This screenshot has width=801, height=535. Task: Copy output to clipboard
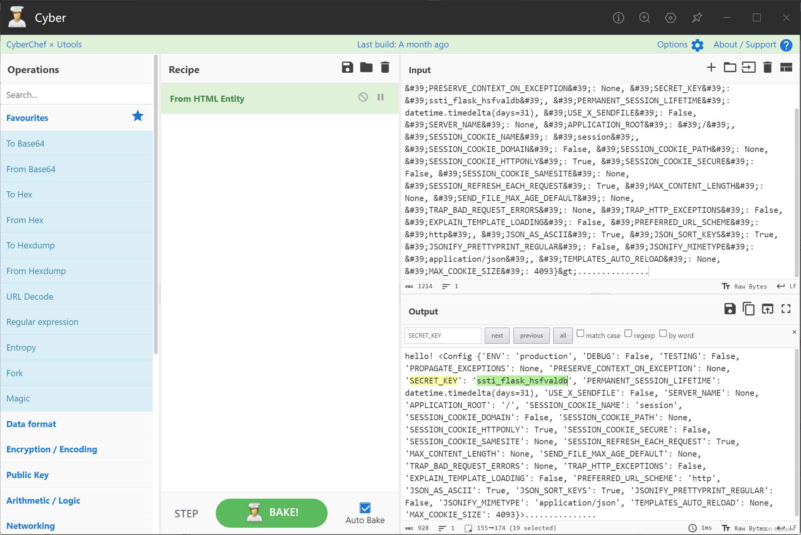point(749,309)
